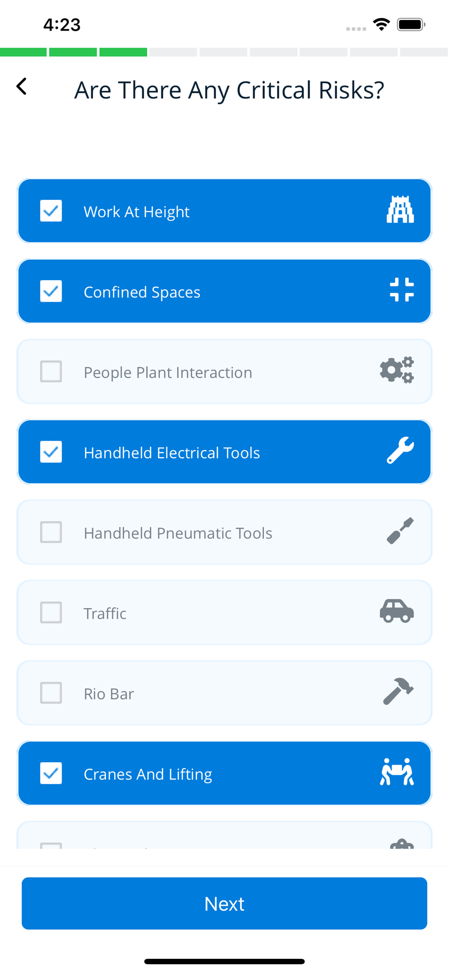Image resolution: width=449 pixels, height=973 pixels.
Task: Click the hammer icon on Rio Bar
Action: [x=398, y=691]
